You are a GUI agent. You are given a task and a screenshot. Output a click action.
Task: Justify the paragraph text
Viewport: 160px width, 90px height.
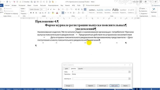(x=70, y=13)
